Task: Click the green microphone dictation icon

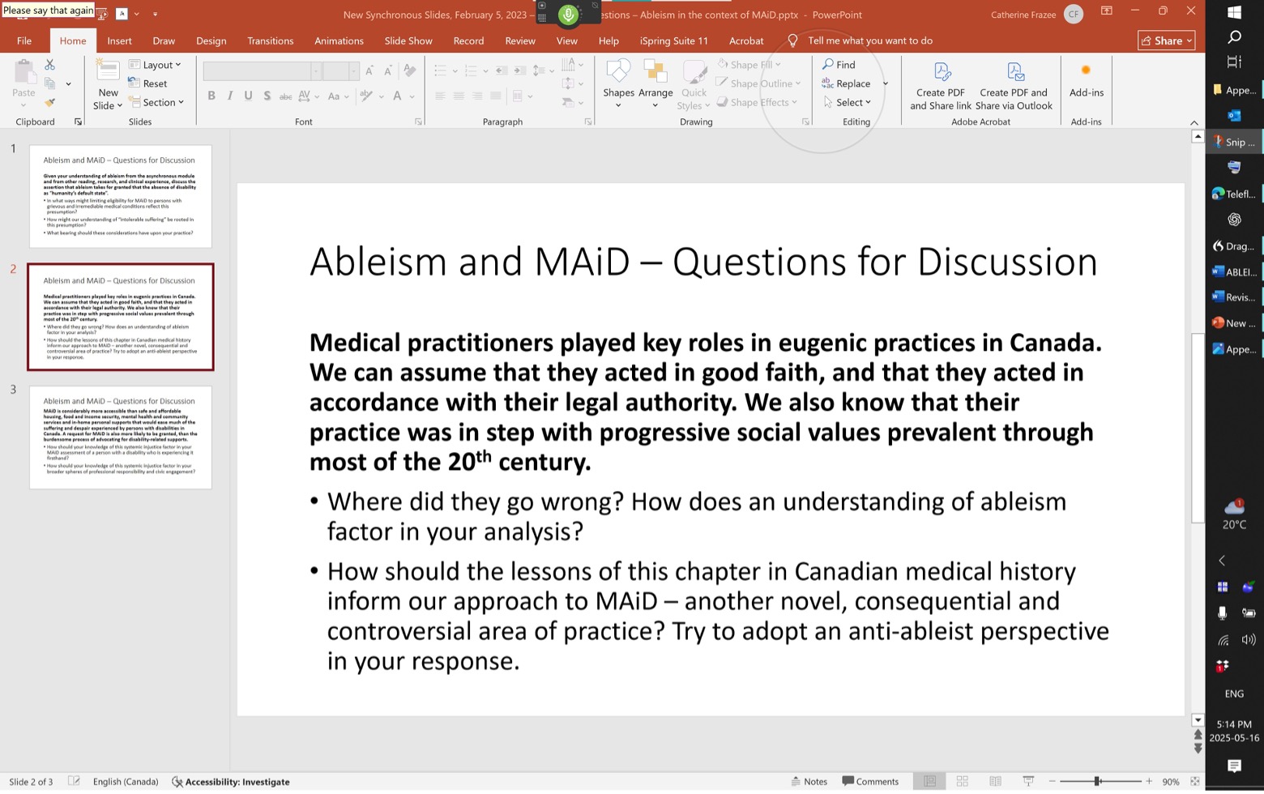Action: tap(568, 15)
